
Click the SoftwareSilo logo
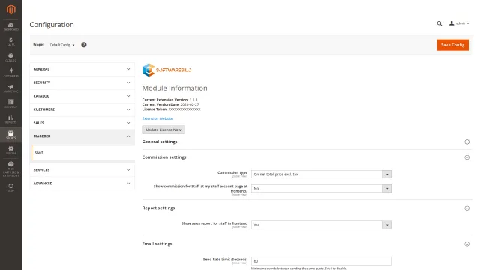pyautogui.click(x=166, y=70)
